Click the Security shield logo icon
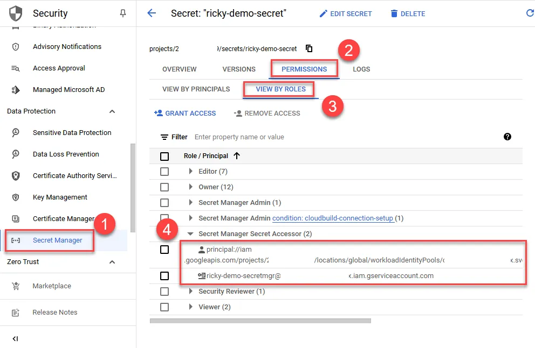This screenshot has width=535, height=348. [15, 13]
